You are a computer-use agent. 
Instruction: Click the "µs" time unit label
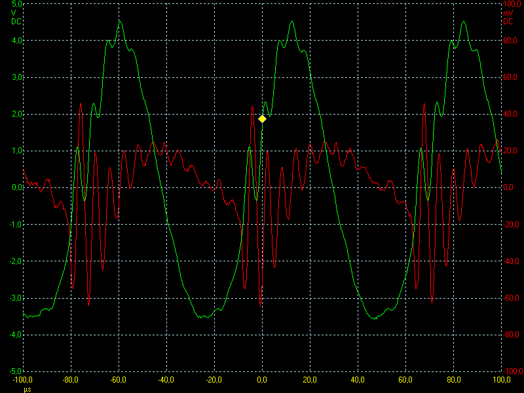pyautogui.click(x=28, y=388)
